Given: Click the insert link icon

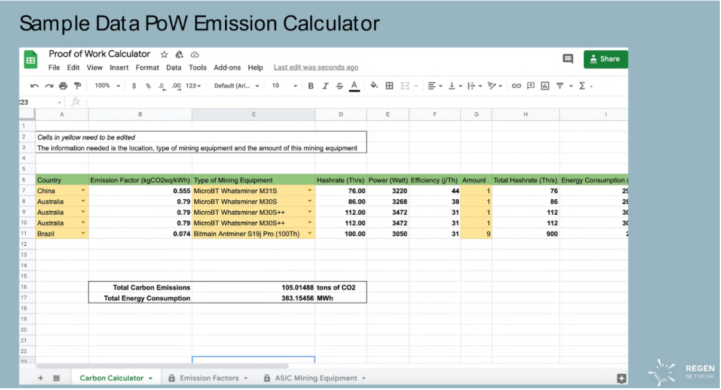Looking at the screenshot, I should (516, 86).
